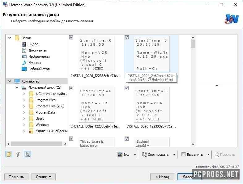Select Музыка in the folder tree
Screen dimensions: 243x184
tap(35, 63)
